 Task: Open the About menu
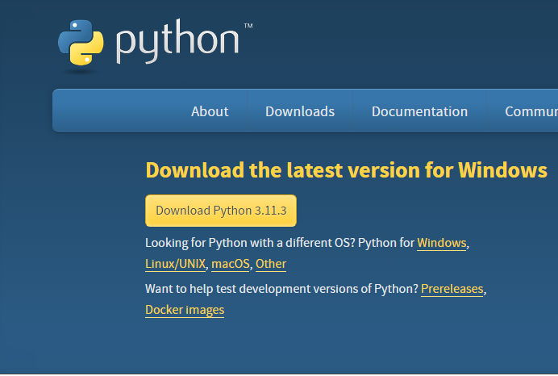click(x=210, y=111)
